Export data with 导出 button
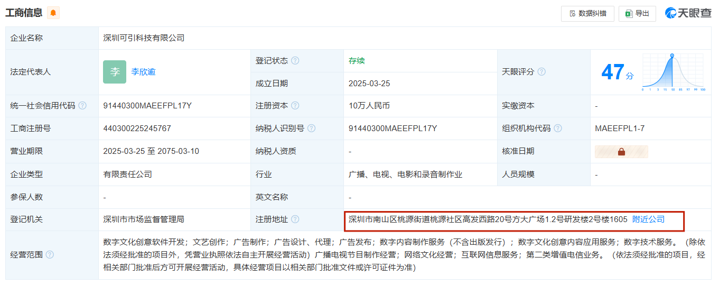The height and width of the screenshot is (294, 719). pos(637,14)
